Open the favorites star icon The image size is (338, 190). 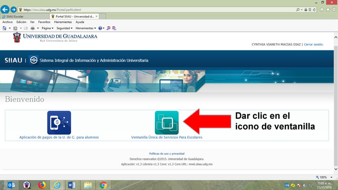click(328, 9)
